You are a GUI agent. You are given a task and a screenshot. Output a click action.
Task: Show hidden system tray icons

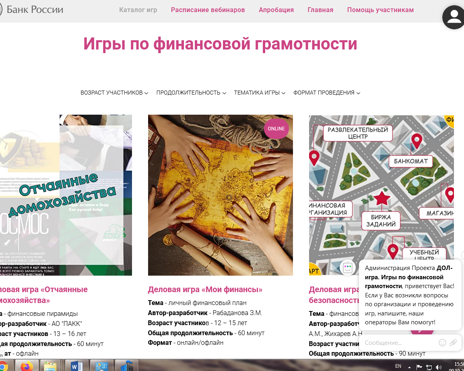[409, 367]
